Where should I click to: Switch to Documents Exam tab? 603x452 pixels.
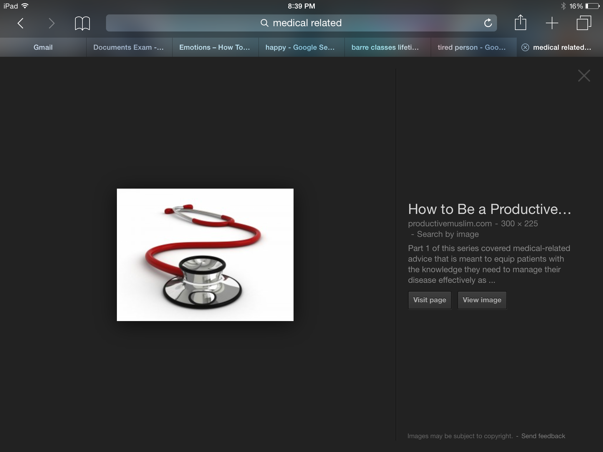pos(129,47)
